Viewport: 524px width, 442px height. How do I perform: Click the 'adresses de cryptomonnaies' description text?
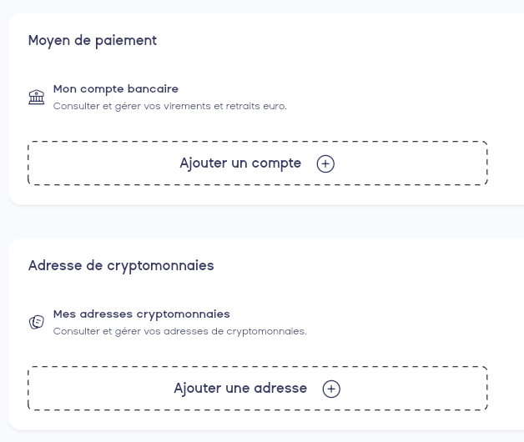pos(180,332)
